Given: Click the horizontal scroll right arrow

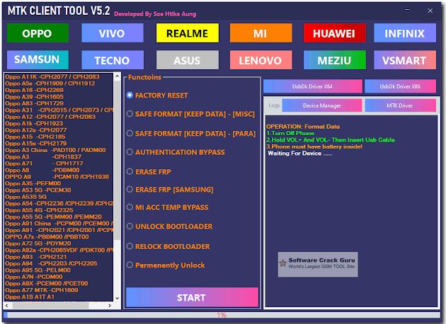Looking at the screenshot, I should tap(110, 306).
